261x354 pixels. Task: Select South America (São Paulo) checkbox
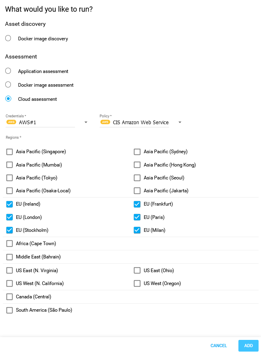point(10,310)
